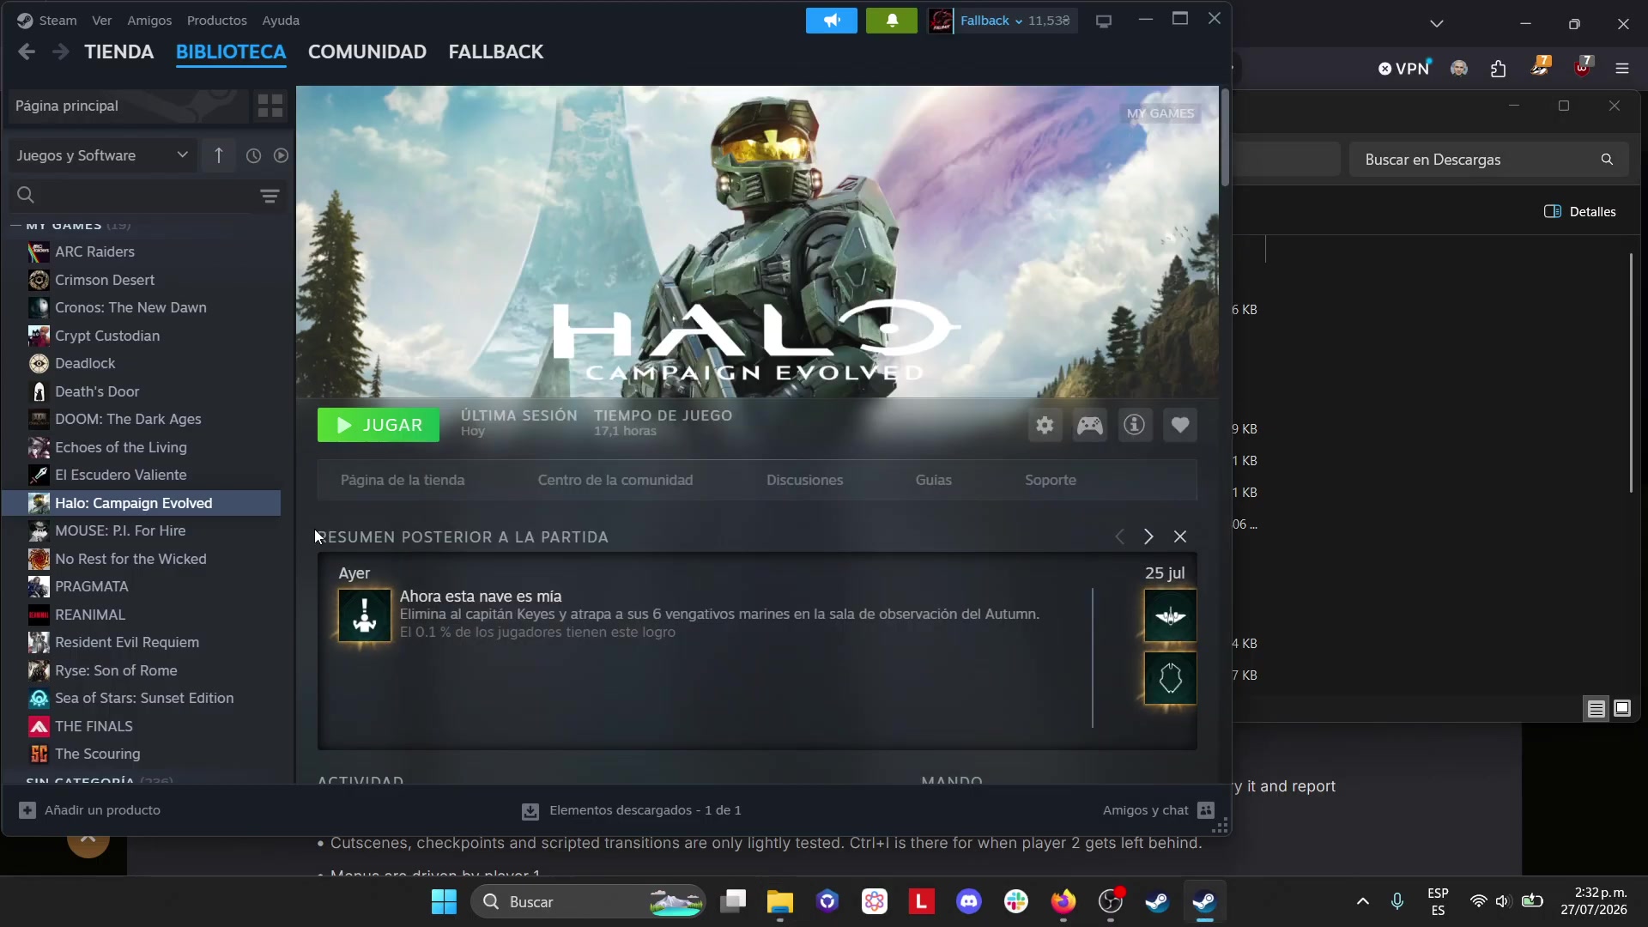
Task: Click the Añadir un producto plus icon
Action: 27,810
